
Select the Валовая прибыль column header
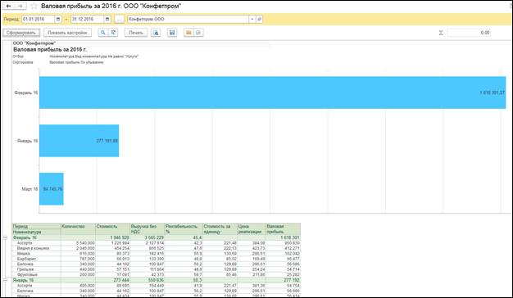pos(283,229)
